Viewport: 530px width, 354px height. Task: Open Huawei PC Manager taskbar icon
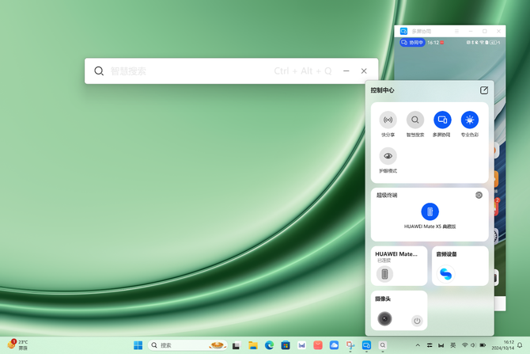(x=301, y=345)
